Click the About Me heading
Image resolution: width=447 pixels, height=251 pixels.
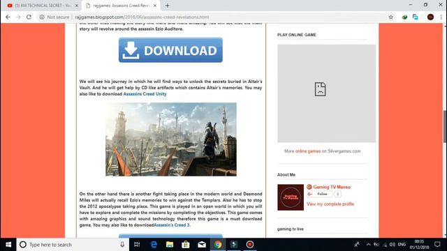[x=286, y=175]
